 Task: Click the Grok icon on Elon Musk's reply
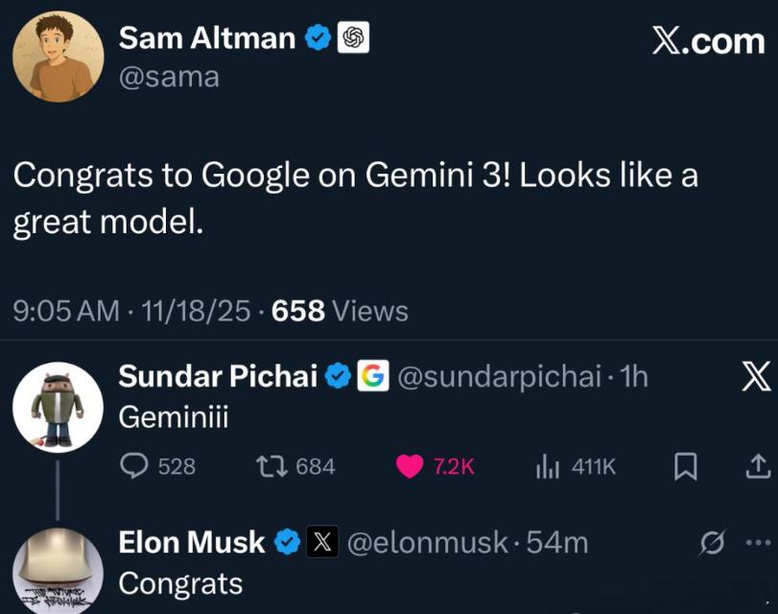(x=713, y=542)
